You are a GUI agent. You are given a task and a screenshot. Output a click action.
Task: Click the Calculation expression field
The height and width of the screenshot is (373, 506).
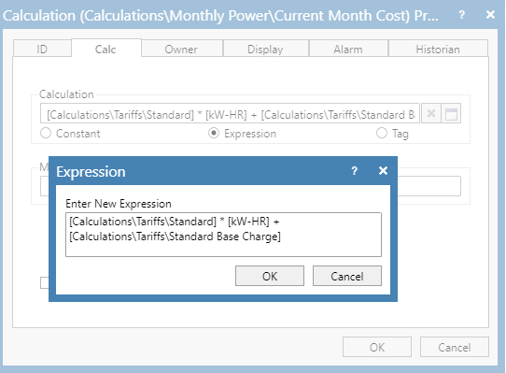[x=230, y=113]
